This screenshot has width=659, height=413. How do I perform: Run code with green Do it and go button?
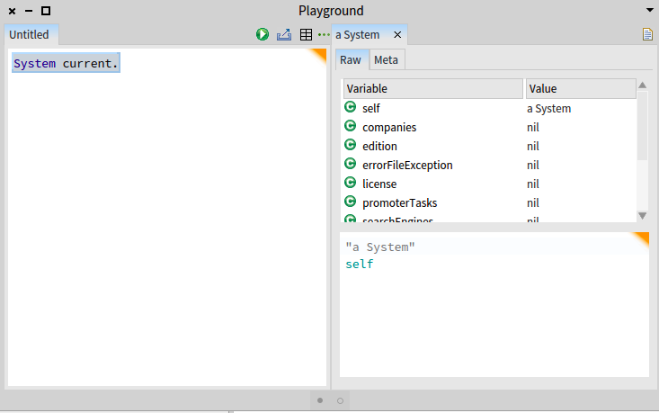[x=263, y=34]
